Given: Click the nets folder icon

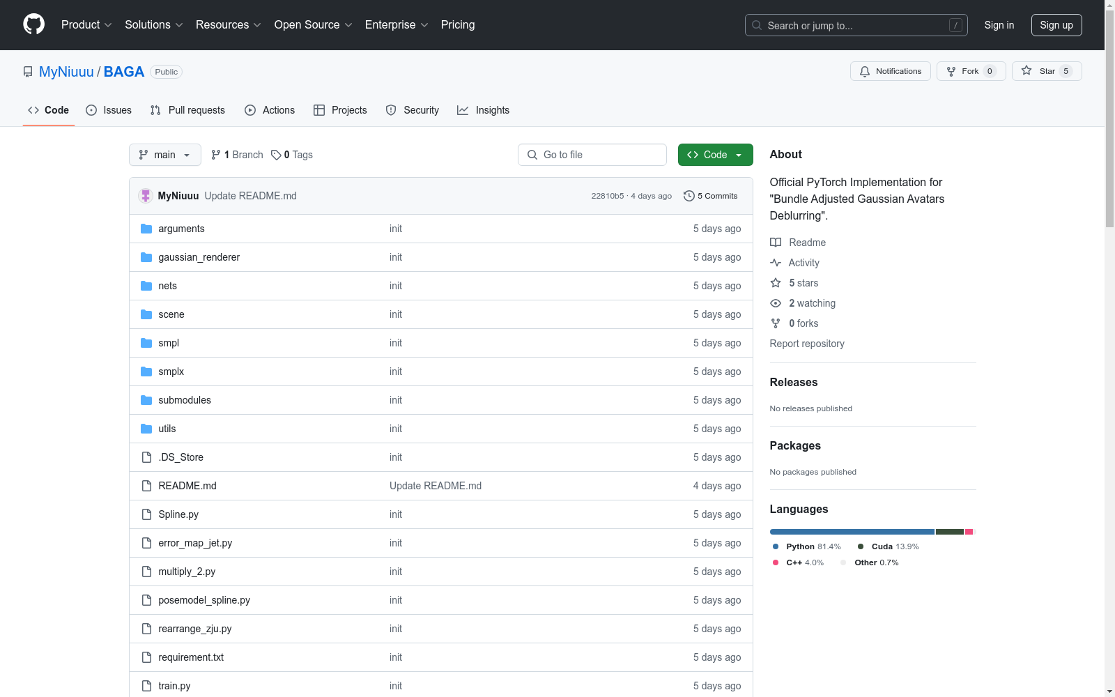Looking at the screenshot, I should 146,286.
